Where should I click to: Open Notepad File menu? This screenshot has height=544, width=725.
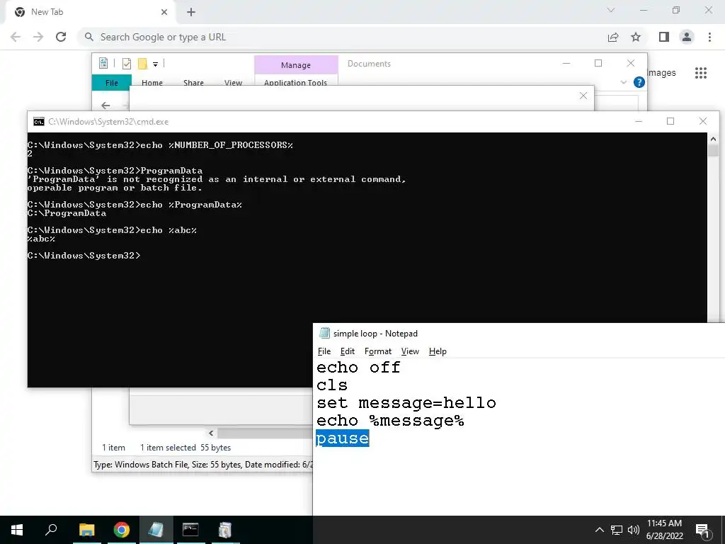click(324, 351)
